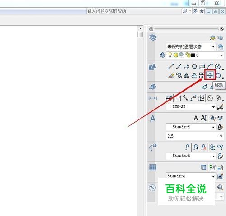226x216 pixels.
Task: Select the Polyline tool
Action: [187, 66]
